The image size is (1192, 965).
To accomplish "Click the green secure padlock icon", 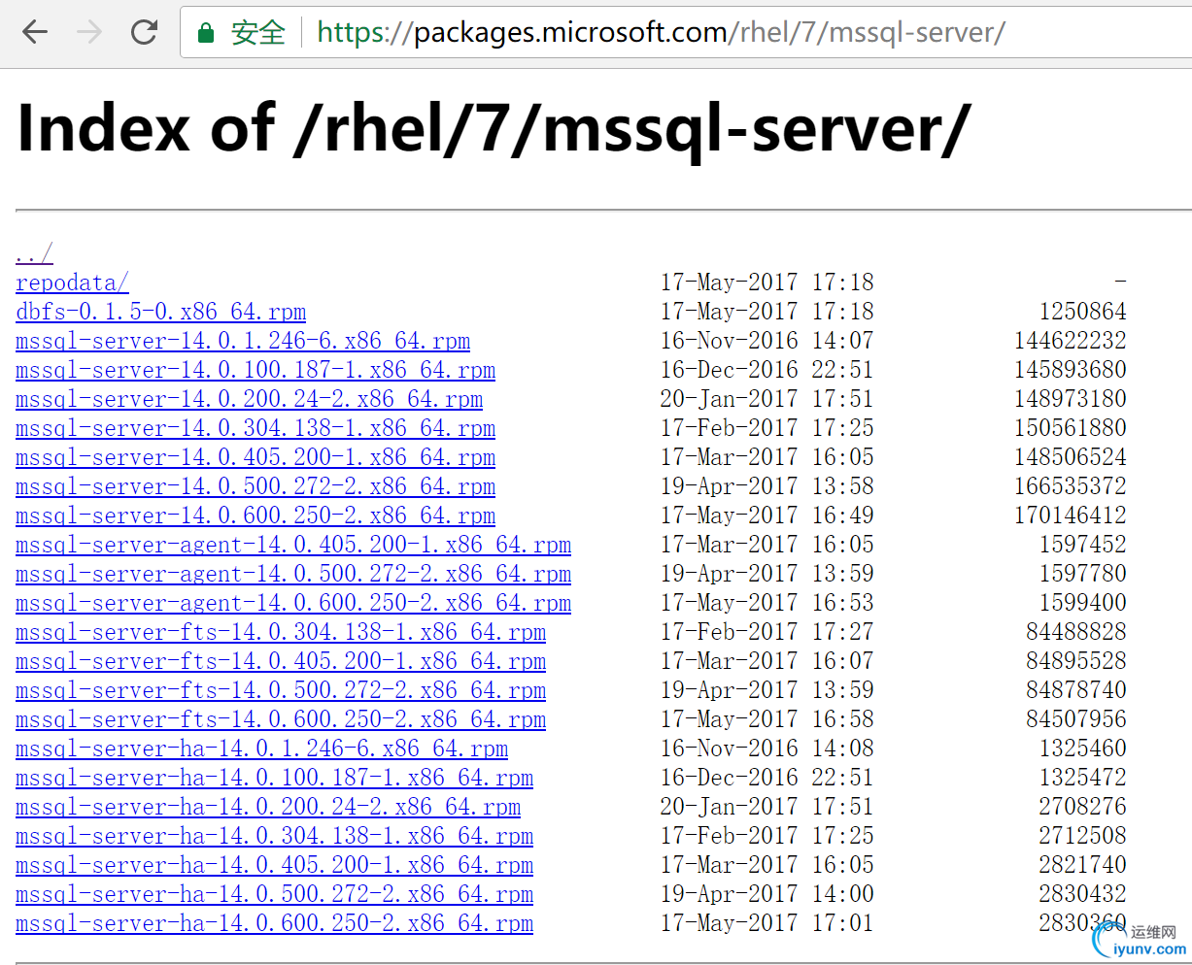I will tap(205, 33).
